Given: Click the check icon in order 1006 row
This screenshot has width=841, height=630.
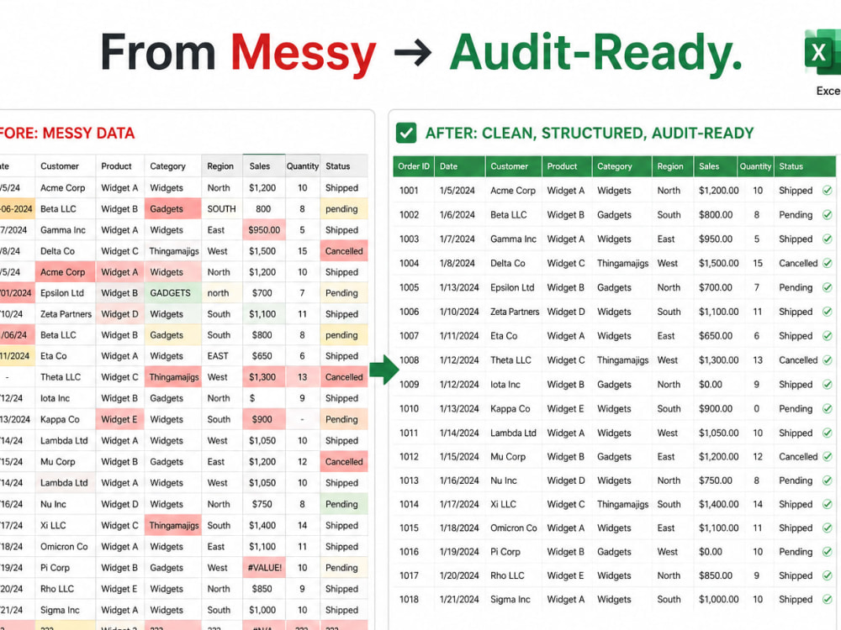Looking at the screenshot, I should [827, 312].
